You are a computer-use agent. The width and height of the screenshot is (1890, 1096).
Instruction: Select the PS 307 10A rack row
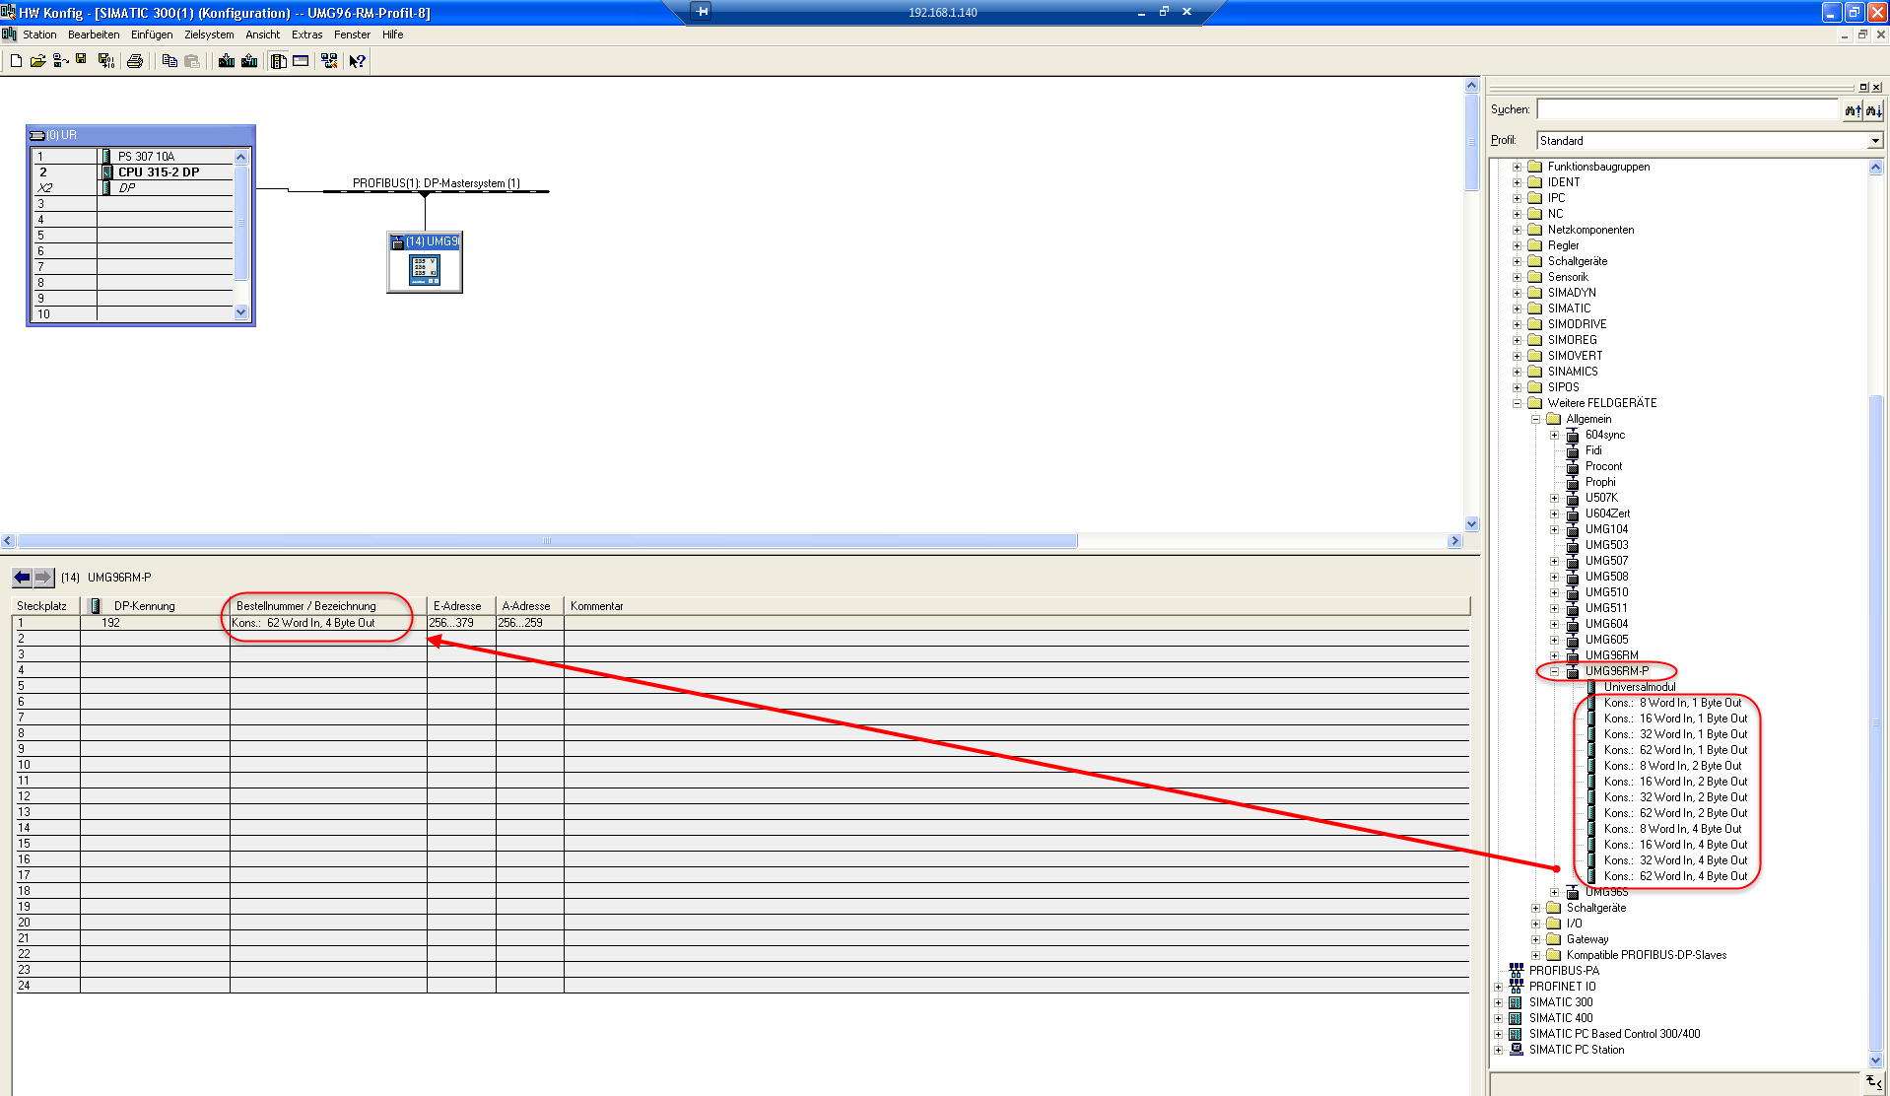point(133,157)
